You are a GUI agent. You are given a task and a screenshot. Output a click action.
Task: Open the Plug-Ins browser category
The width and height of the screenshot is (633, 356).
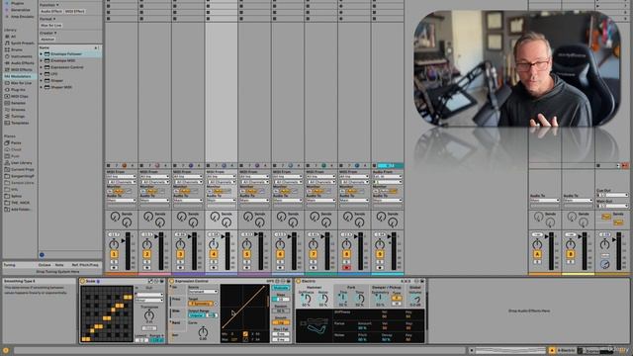pos(16,90)
